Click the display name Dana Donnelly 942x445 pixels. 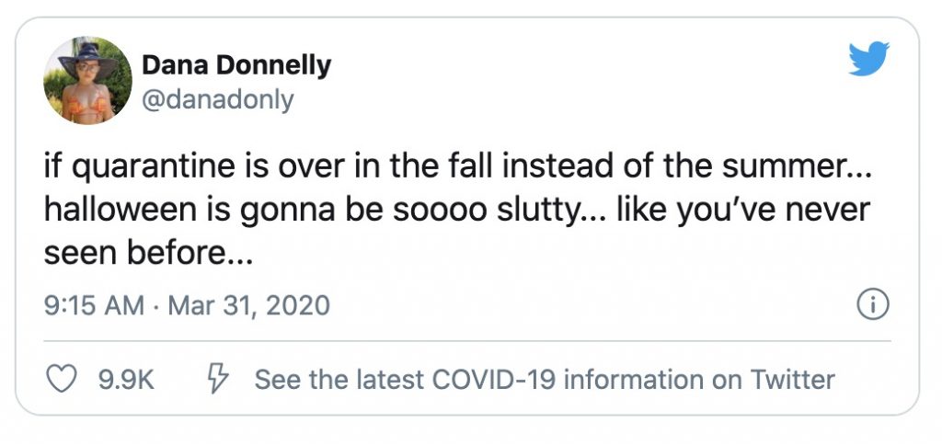tap(235, 66)
